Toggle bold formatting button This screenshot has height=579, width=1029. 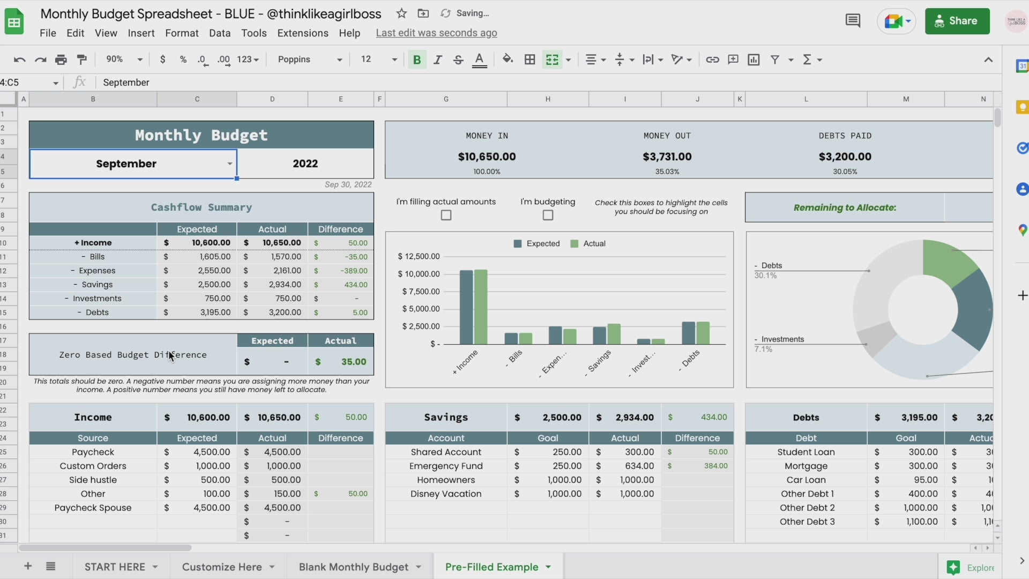pos(416,60)
